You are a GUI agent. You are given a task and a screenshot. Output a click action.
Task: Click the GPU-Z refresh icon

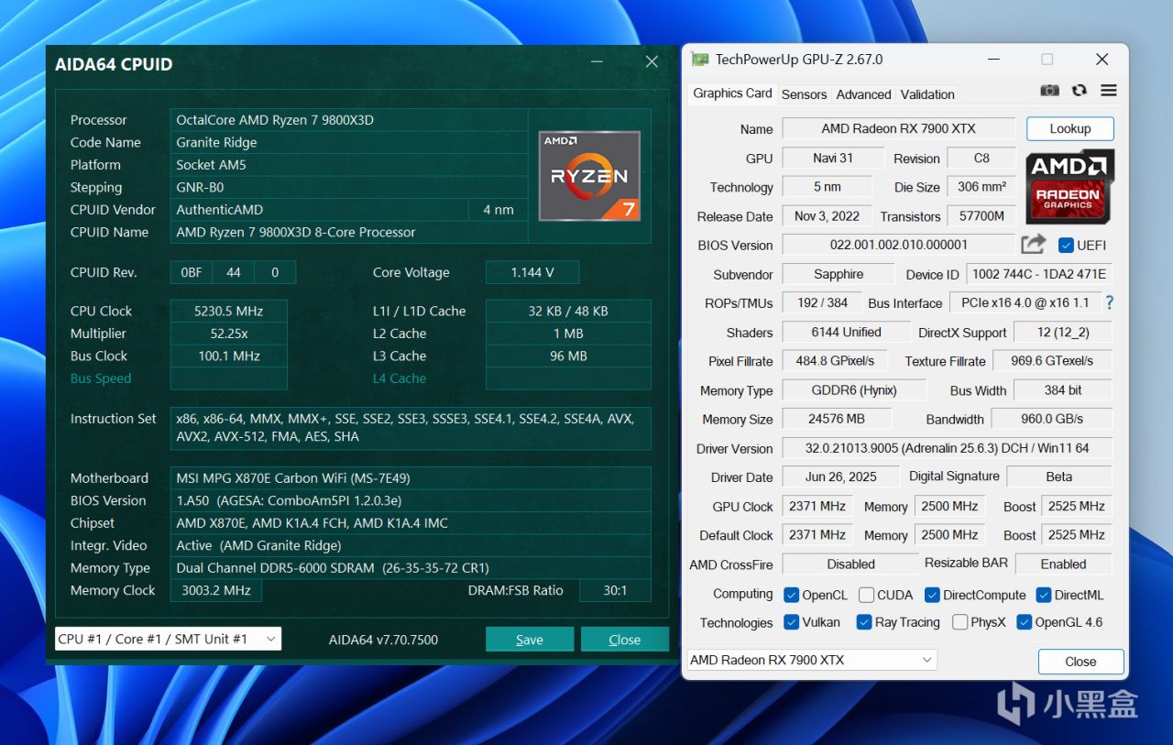point(1080,91)
